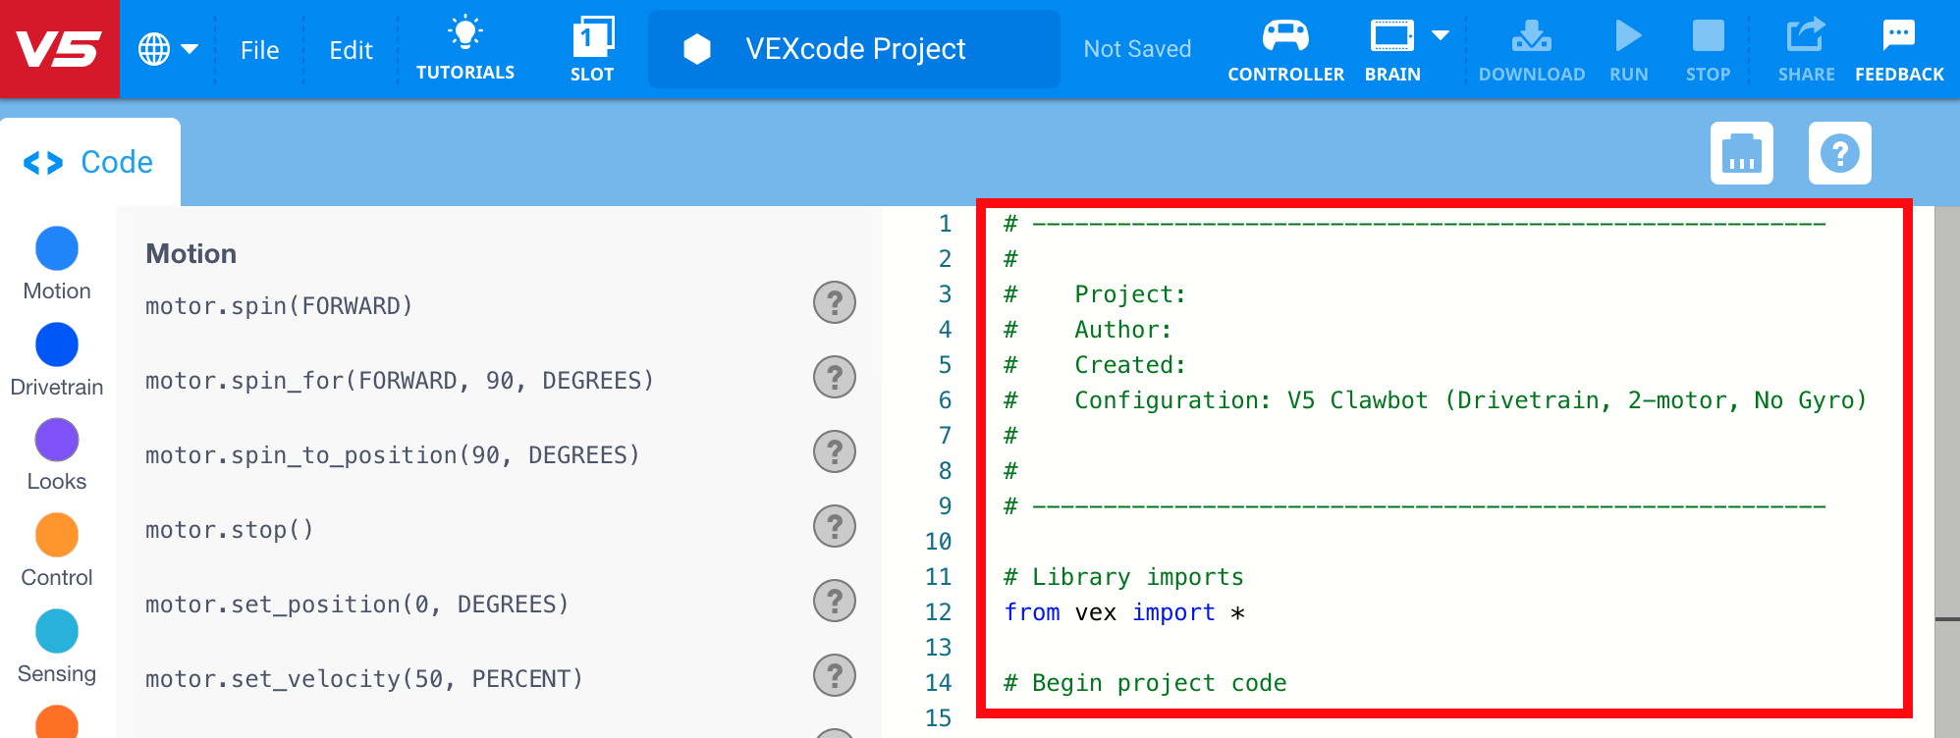Viewport: 1960px width, 738px height.
Task: Stop the running project
Action: [x=1708, y=48]
